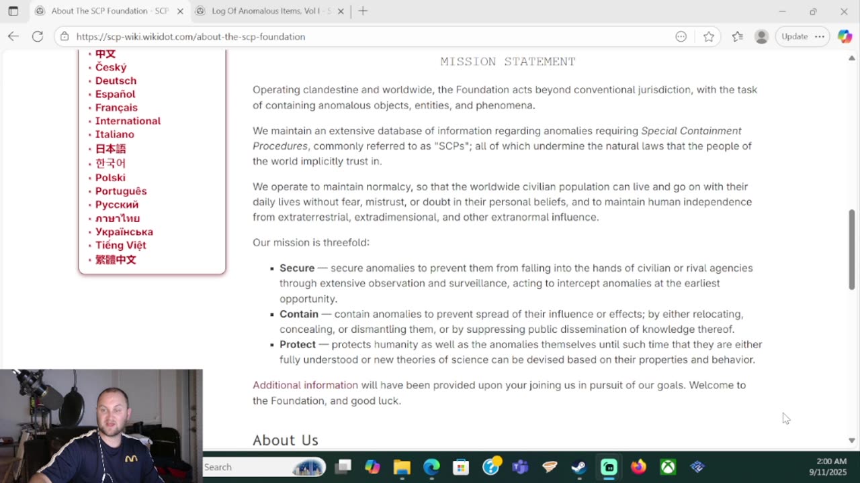860x483 pixels.
Task: Open Microsoft Teams from the taskbar
Action: tap(520, 467)
